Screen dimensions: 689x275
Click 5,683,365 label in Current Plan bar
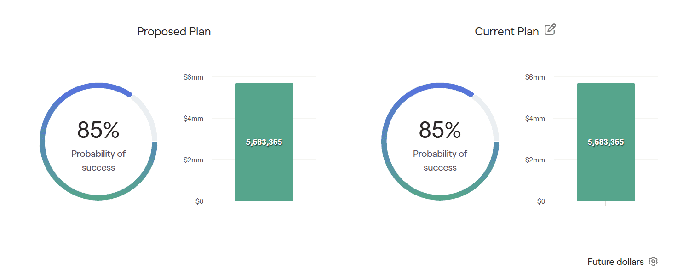click(x=606, y=142)
